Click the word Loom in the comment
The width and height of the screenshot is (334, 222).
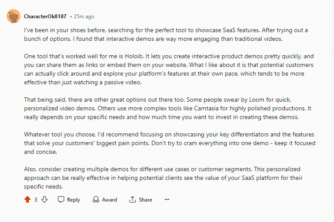point(257,100)
